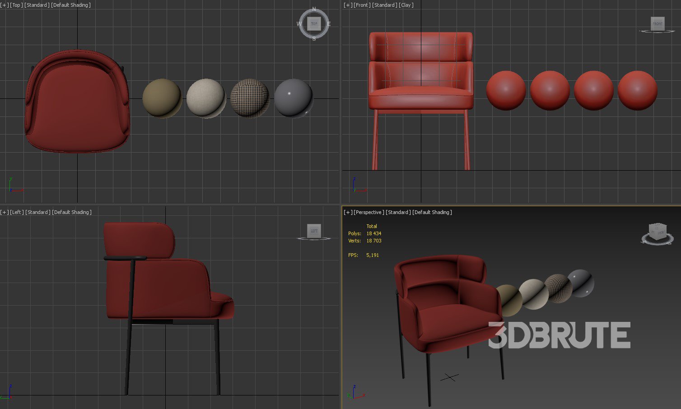Open the [Front] point-of-view viewport label menu
The width and height of the screenshot is (681, 409).
tap(361, 5)
